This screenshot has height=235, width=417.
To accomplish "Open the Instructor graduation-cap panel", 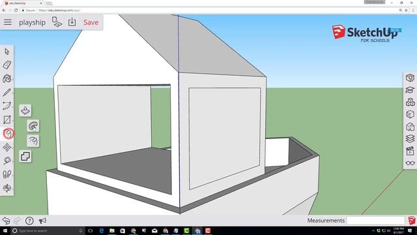I will (410, 90).
